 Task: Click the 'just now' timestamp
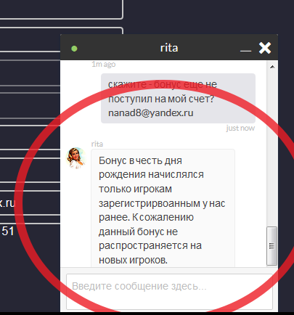(x=240, y=128)
